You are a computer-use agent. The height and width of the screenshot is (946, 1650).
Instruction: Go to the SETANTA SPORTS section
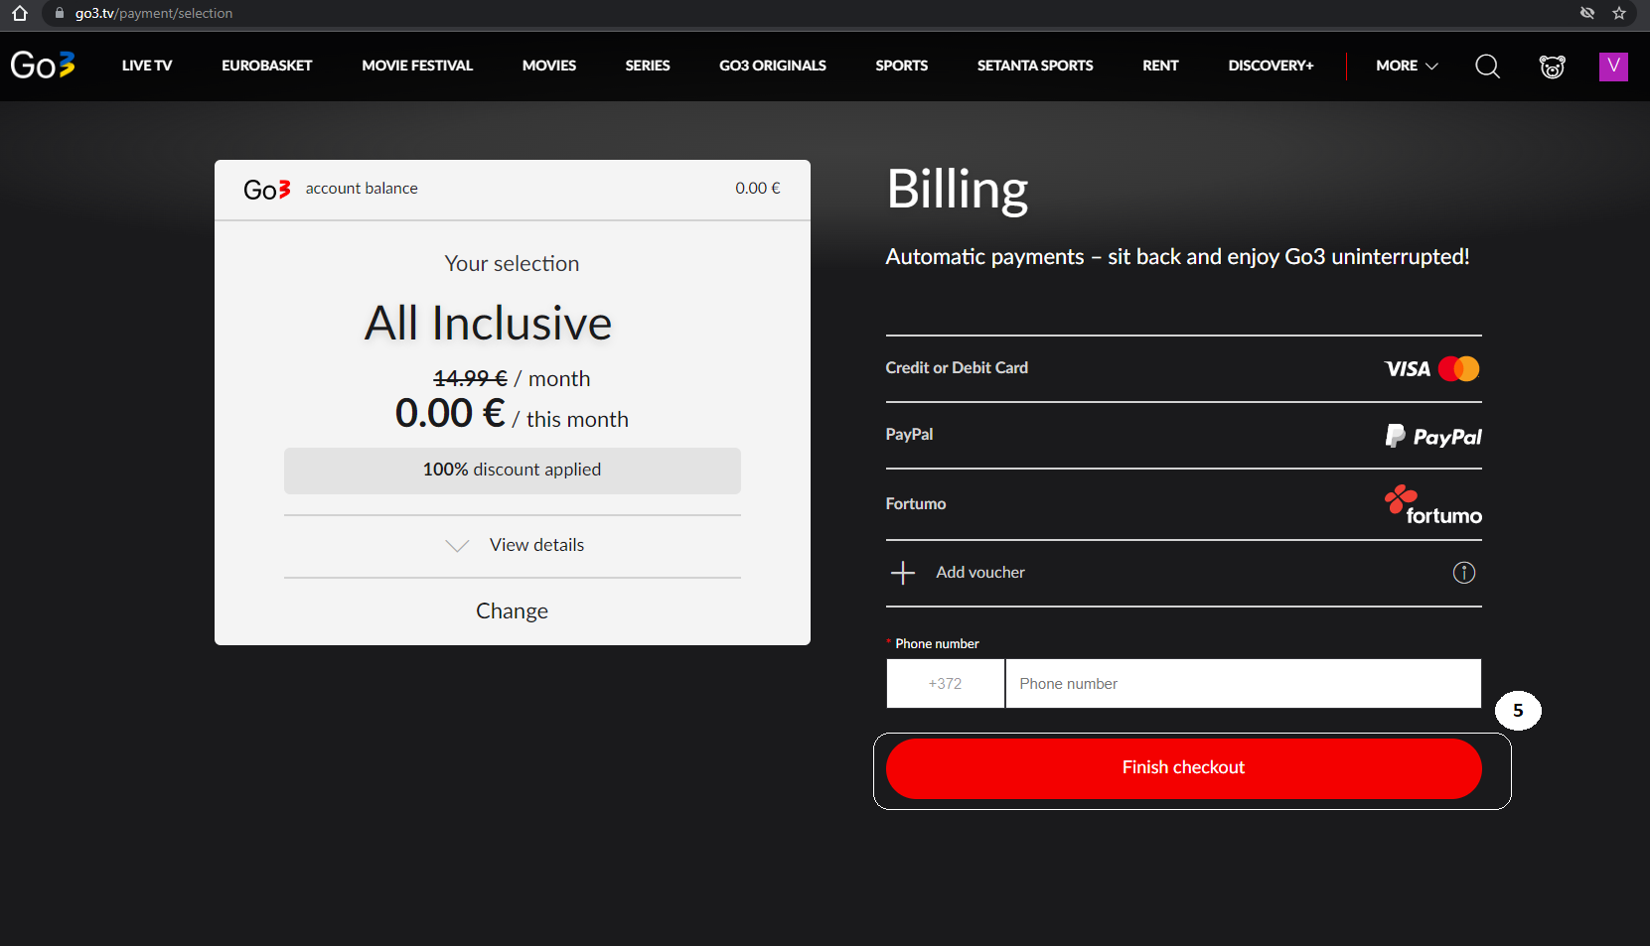click(1035, 66)
